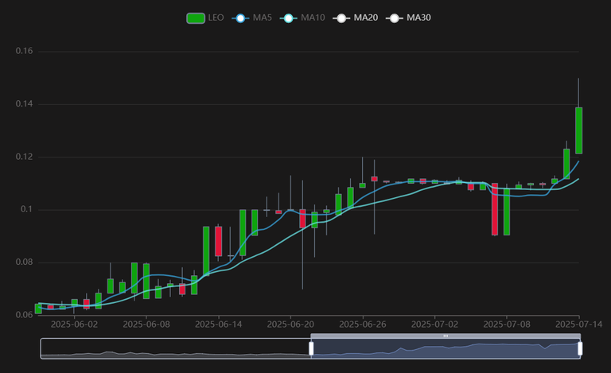Click the 0.12 y-axis value
Screen dimensions: 611x373
pyautogui.click(x=24, y=157)
